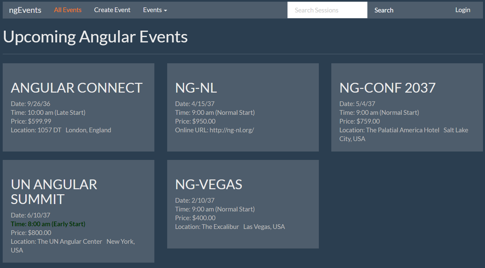The image size is (485, 268).
Task: Click the Palatial America Hotel location text
Action: 404,134
